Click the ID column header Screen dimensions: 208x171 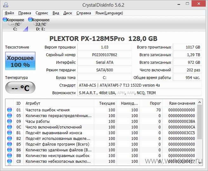tap(19, 103)
